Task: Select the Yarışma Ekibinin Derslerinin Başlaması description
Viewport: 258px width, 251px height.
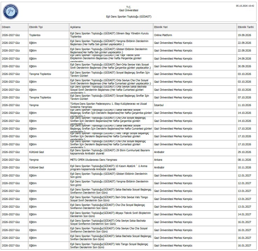Action: pos(109,43)
